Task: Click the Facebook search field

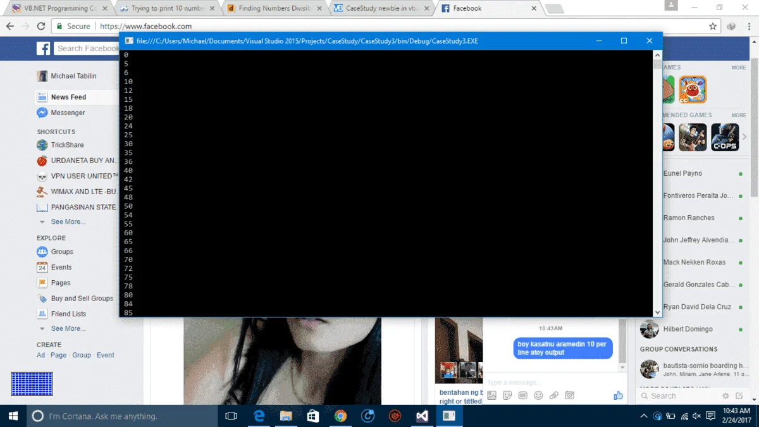Action: (x=87, y=49)
